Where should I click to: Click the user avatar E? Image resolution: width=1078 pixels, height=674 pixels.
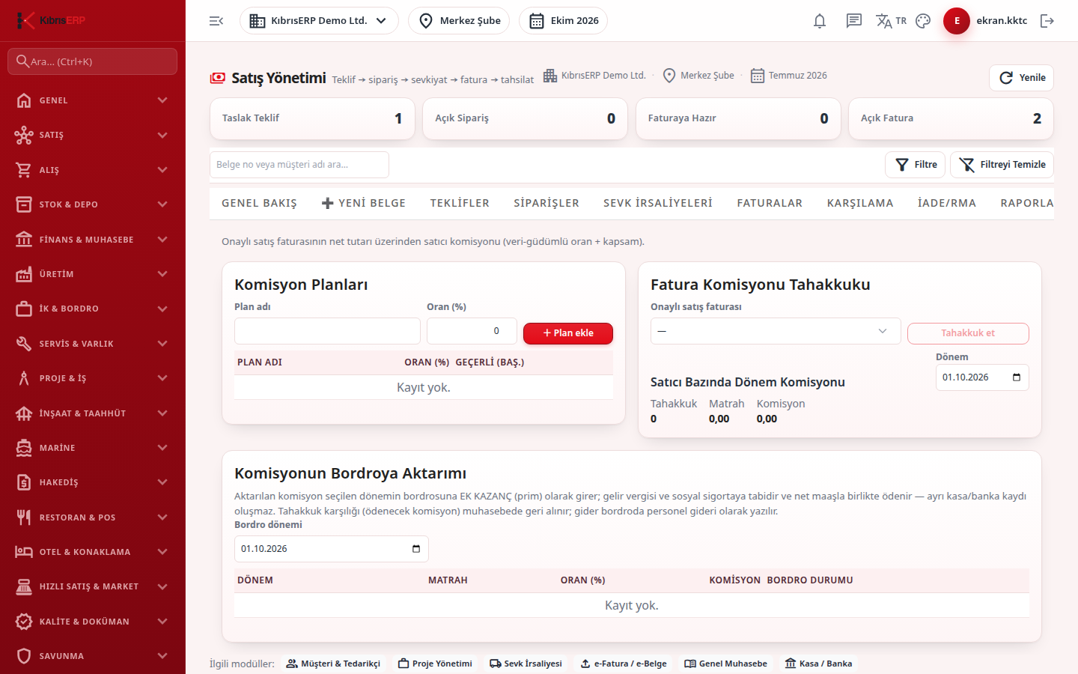957,21
